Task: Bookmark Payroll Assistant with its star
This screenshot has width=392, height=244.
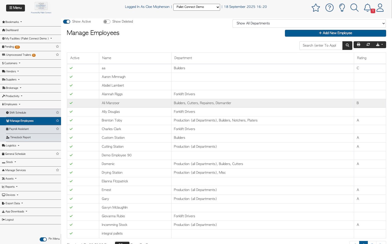Action: (57, 129)
